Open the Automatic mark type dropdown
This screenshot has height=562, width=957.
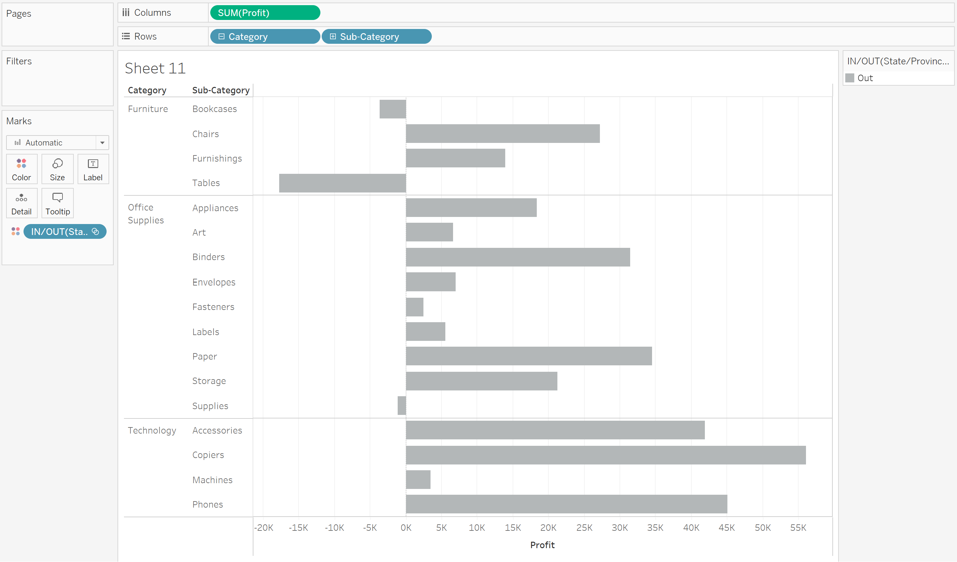coord(57,143)
